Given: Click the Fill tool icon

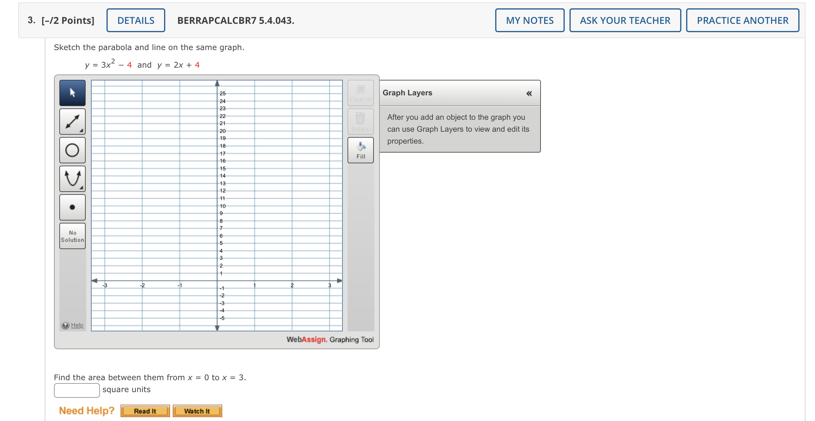Looking at the screenshot, I should point(360,150).
